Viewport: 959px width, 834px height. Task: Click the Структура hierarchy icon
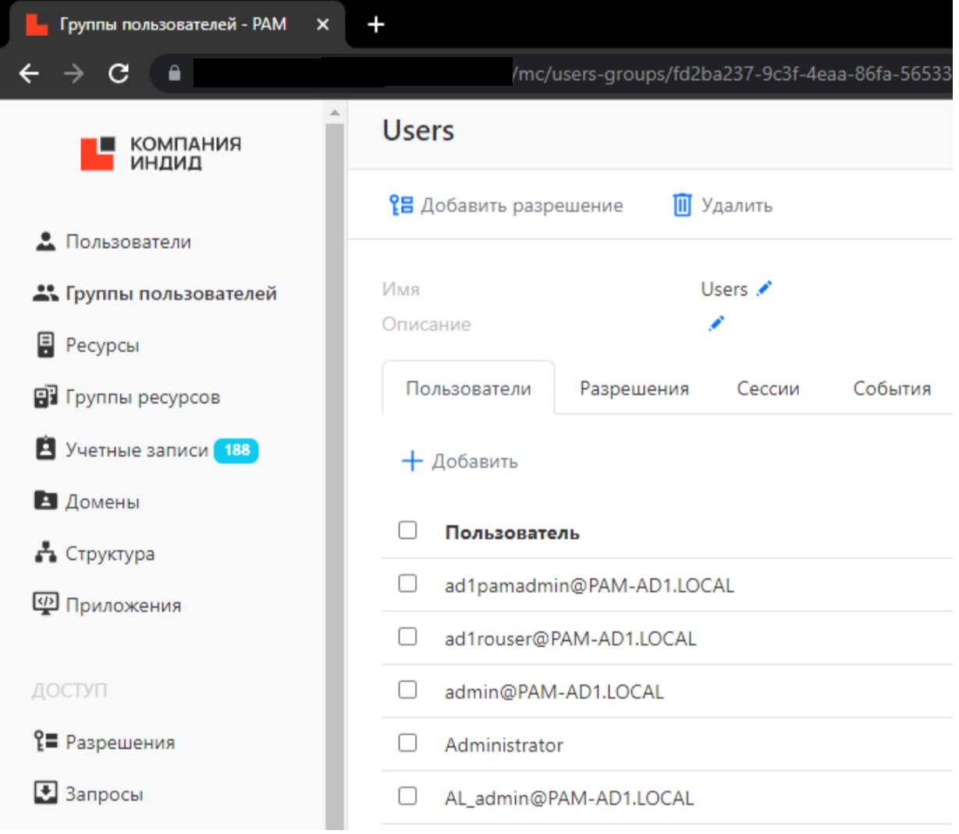(46, 553)
